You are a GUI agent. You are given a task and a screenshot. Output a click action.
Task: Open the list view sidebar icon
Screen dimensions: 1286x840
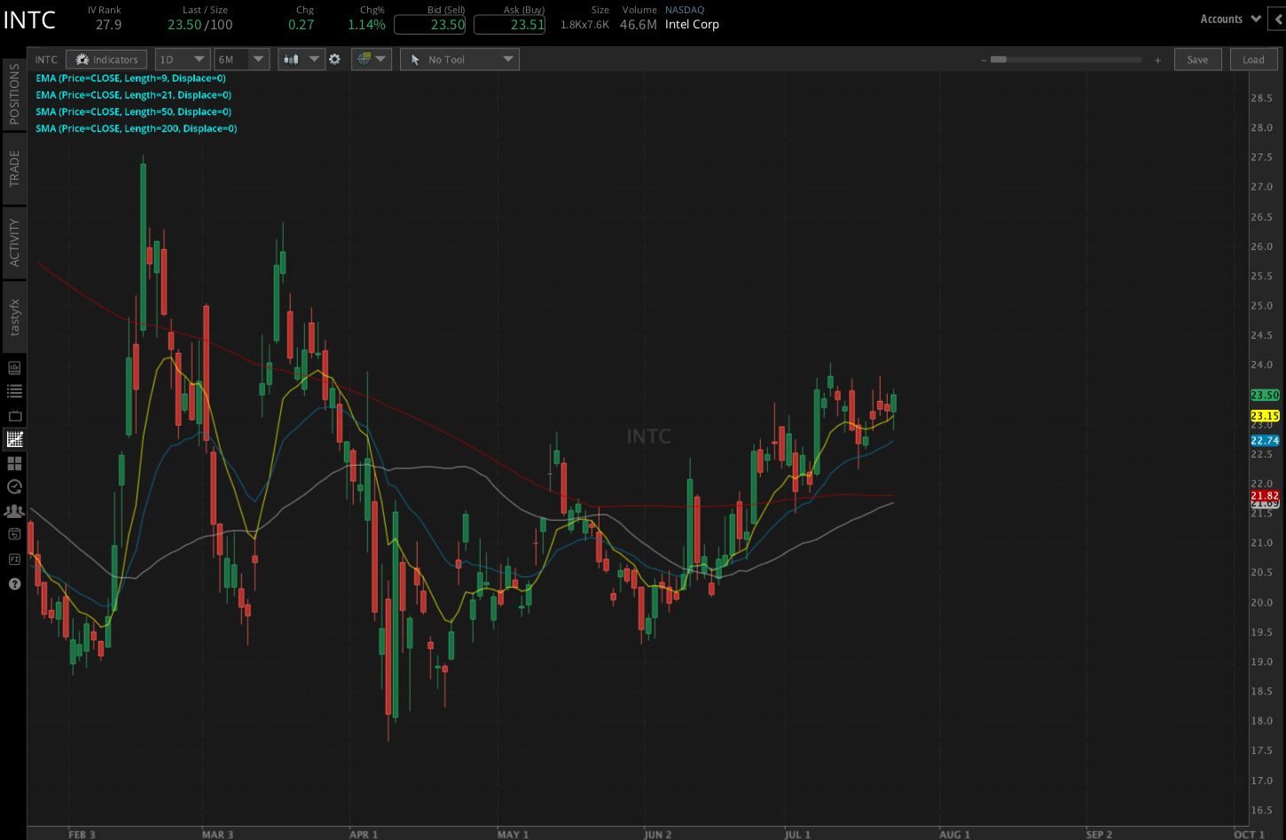tap(14, 391)
